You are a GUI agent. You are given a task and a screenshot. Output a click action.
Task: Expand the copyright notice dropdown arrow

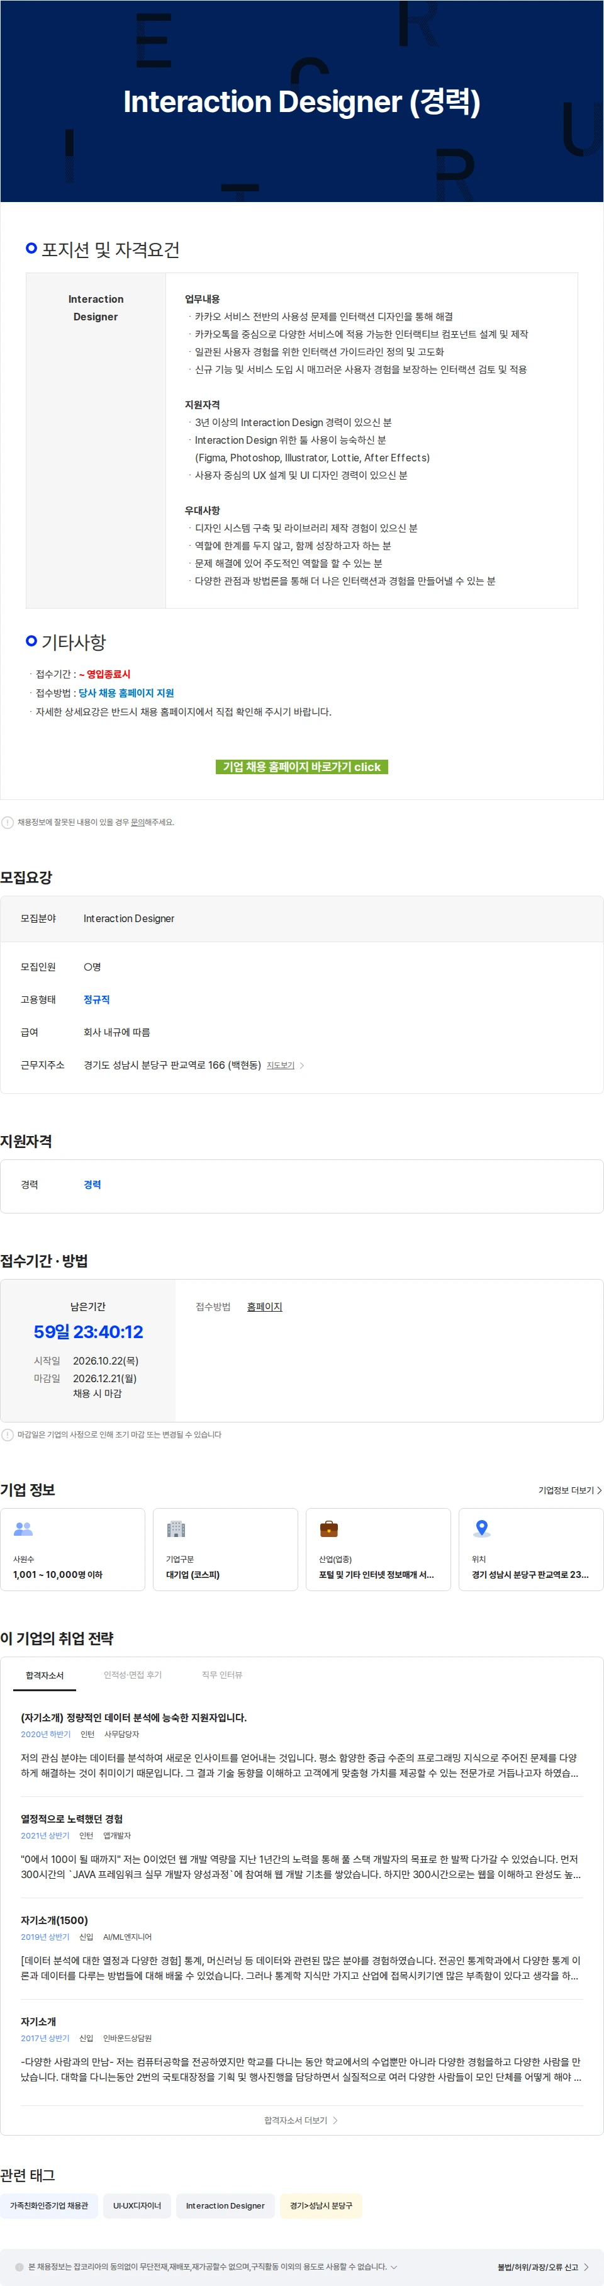pyautogui.click(x=394, y=2266)
